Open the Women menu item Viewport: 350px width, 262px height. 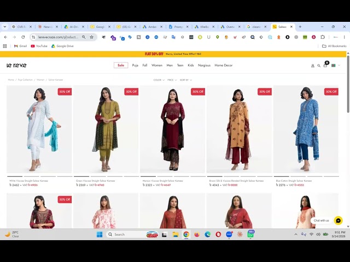click(x=157, y=65)
